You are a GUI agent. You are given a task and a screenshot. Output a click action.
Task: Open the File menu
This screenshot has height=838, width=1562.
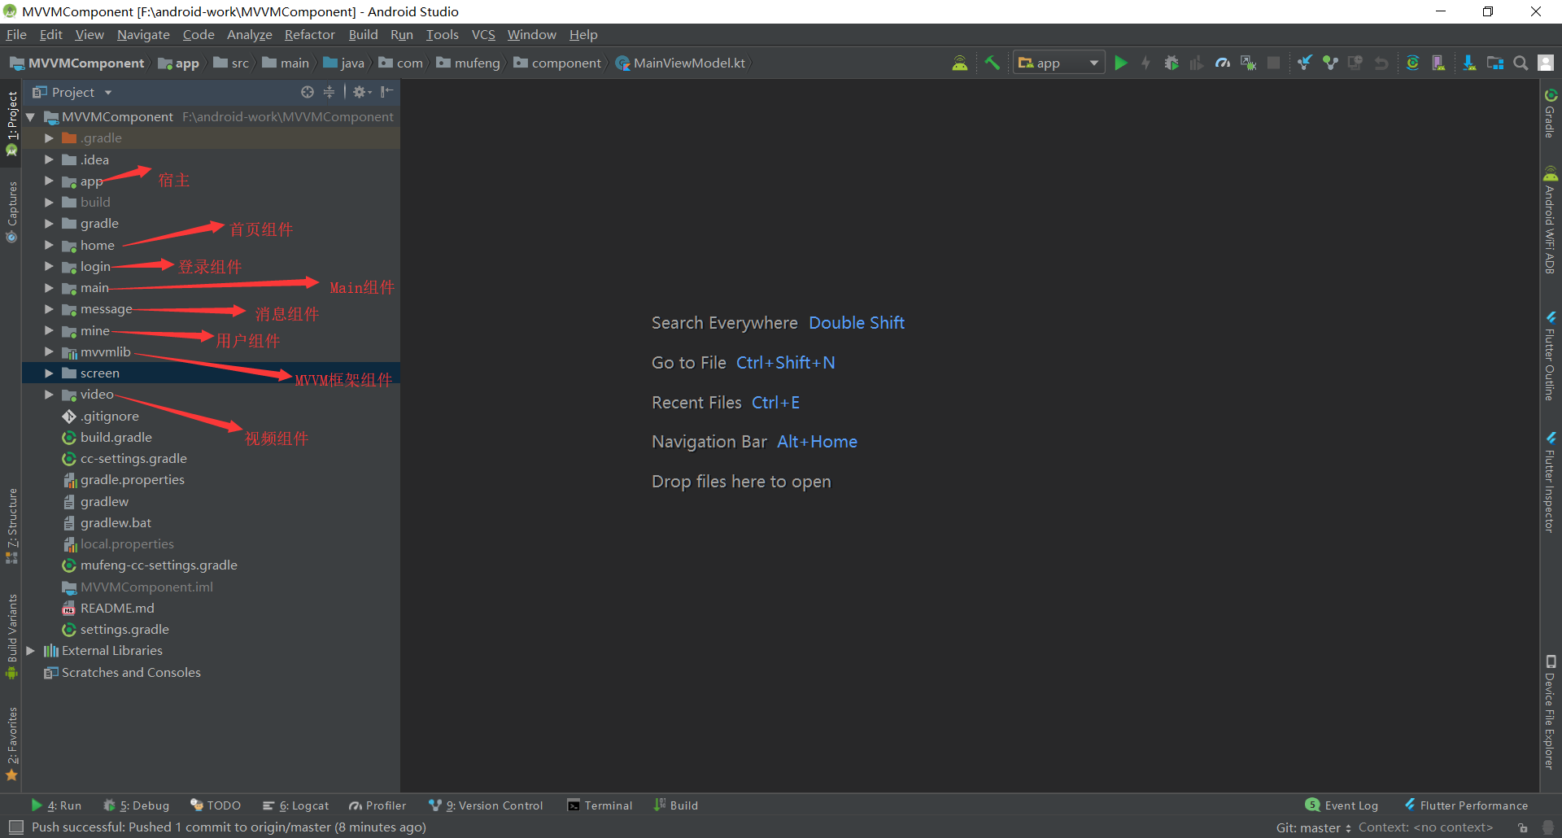pos(16,34)
